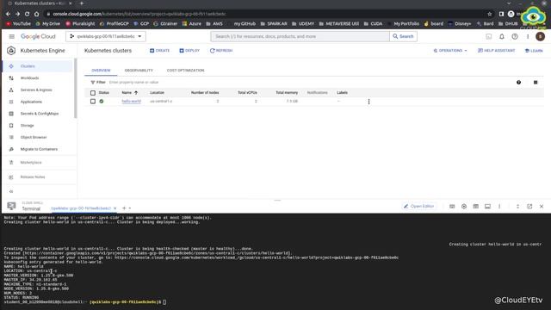The width and height of the screenshot is (551, 310).
Task: Open the Google Cloud navigation hamburger menu
Action: click(11, 36)
